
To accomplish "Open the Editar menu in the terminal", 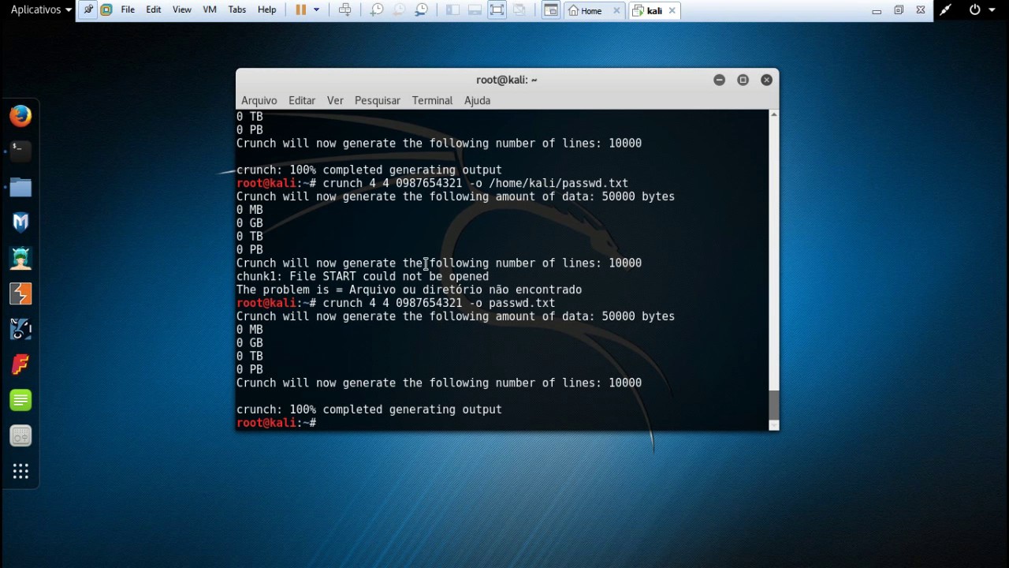I will (x=302, y=100).
